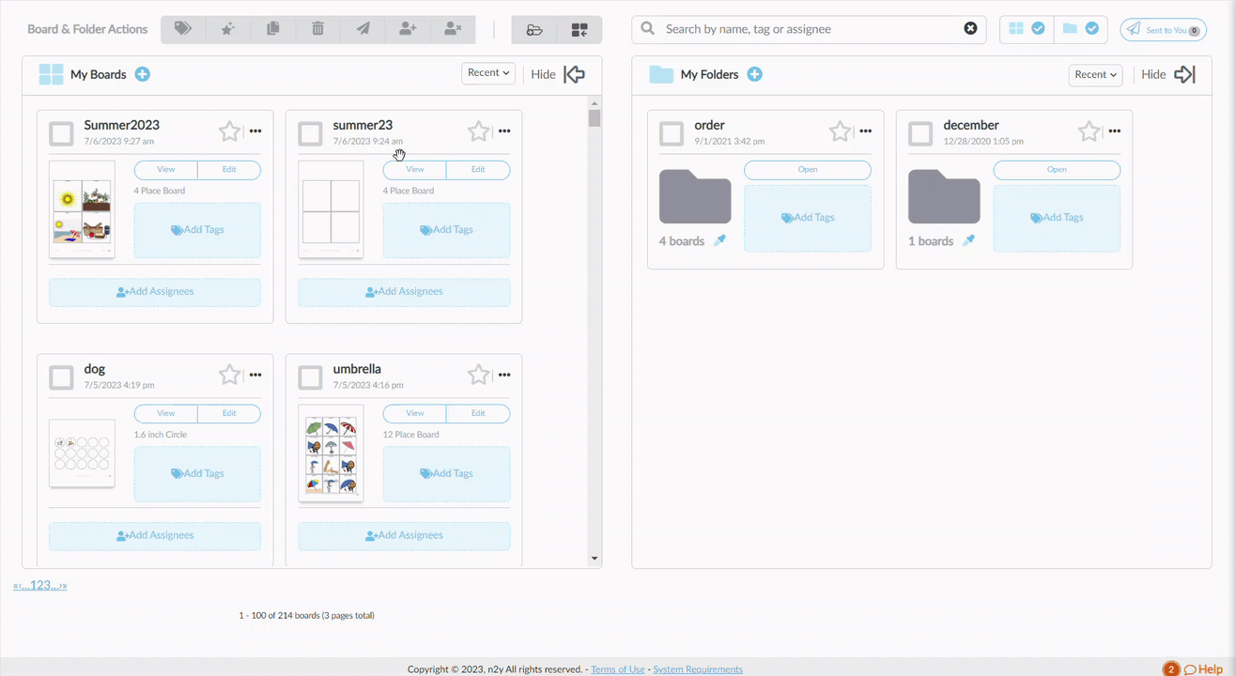Click the trash delete icon in the actions toolbar
Viewport: 1236px width, 676px height.
[x=317, y=29]
